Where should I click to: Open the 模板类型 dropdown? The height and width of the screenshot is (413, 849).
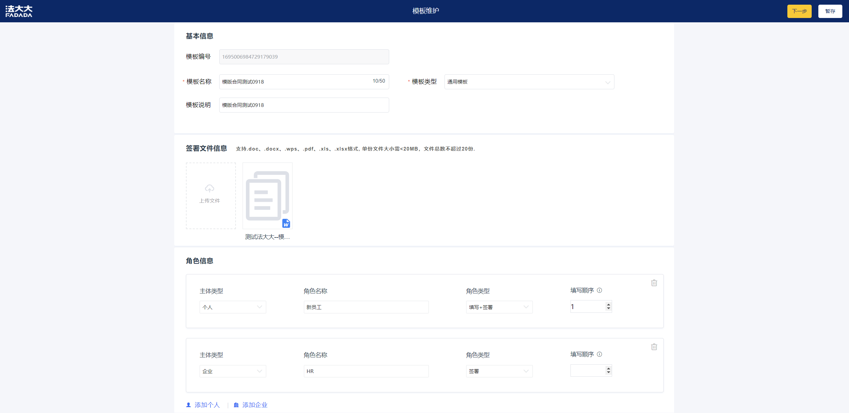point(529,82)
